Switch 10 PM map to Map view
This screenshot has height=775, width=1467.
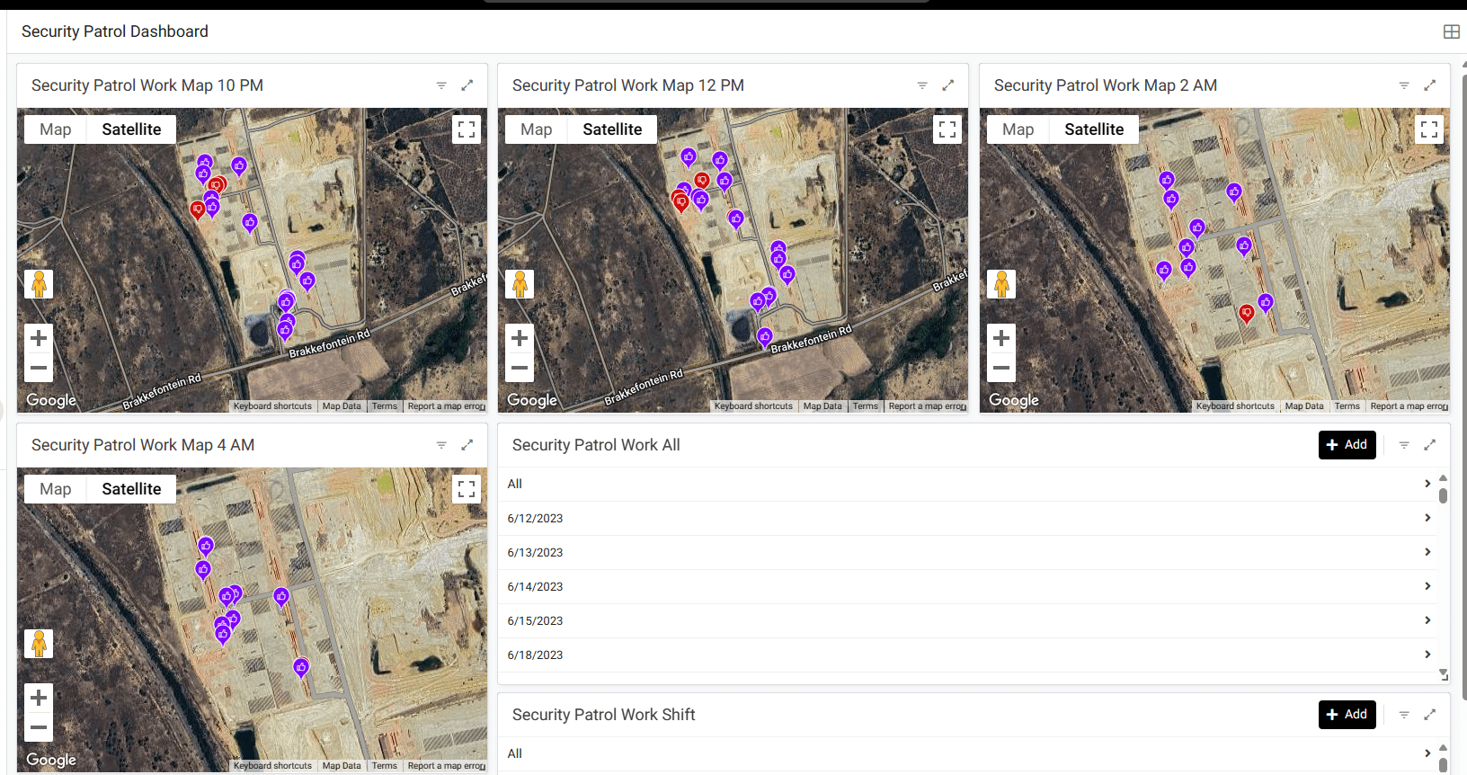(56, 129)
